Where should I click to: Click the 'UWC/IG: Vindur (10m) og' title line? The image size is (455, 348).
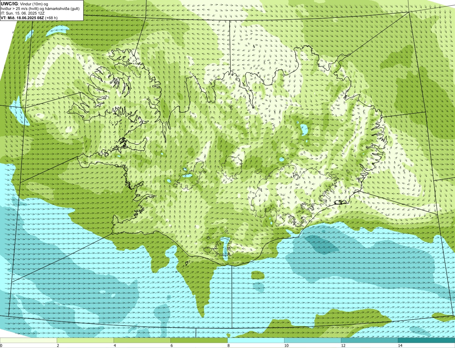(25, 4)
